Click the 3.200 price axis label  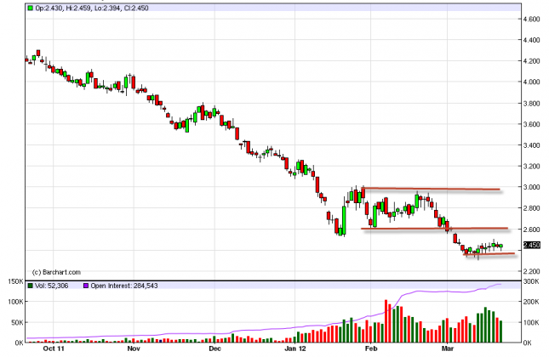[x=531, y=167]
